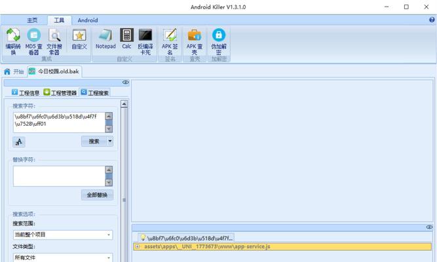Click into the 搜索字符 text box

click(x=59, y=122)
